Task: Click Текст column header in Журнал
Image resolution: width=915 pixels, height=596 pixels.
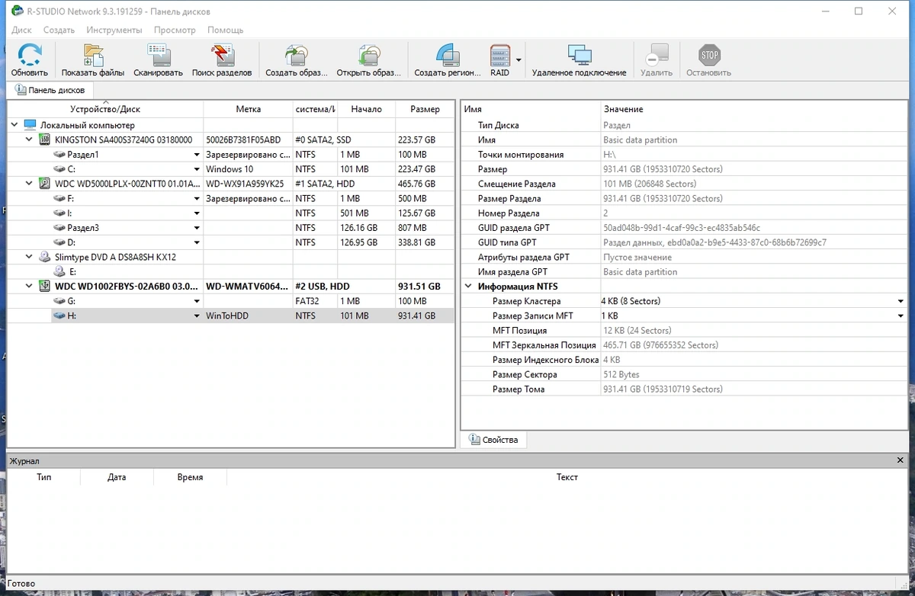Action: coord(567,477)
